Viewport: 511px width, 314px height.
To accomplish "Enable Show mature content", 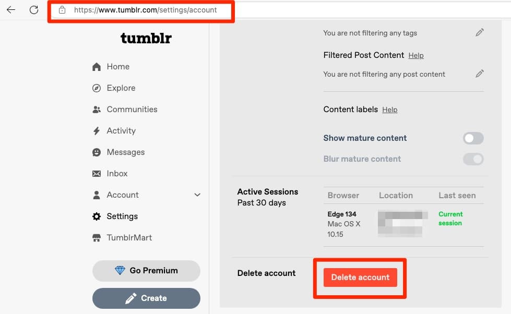I will click(472, 138).
